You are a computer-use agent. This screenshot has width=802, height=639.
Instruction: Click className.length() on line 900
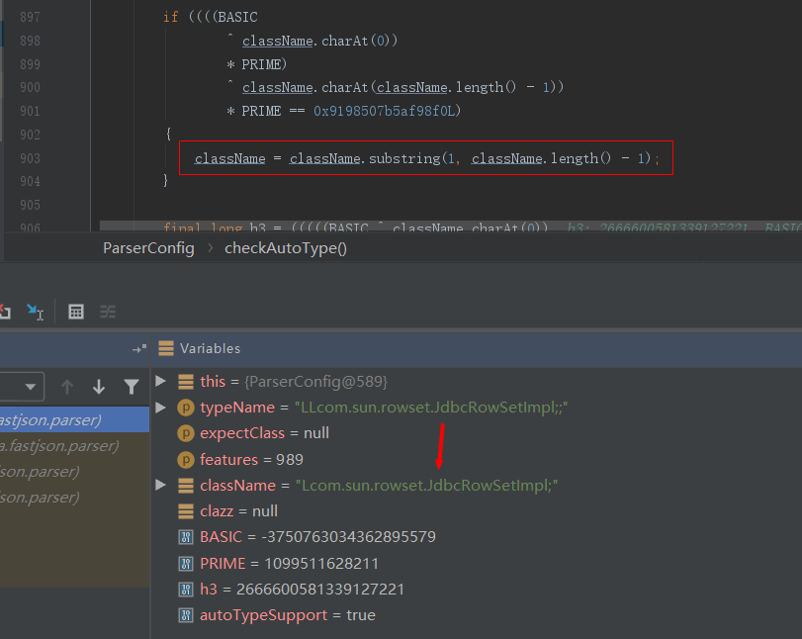(446, 87)
